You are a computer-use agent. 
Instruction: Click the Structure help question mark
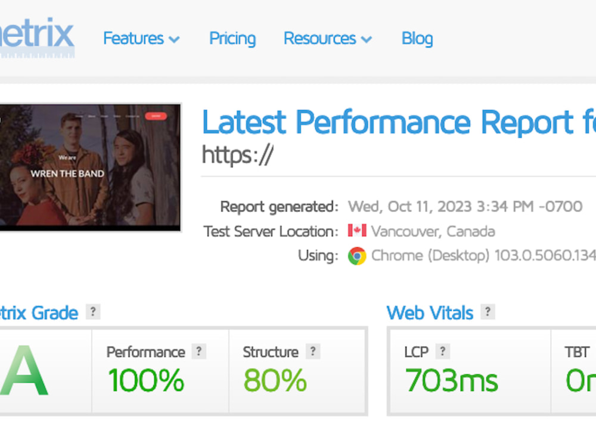click(x=313, y=351)
